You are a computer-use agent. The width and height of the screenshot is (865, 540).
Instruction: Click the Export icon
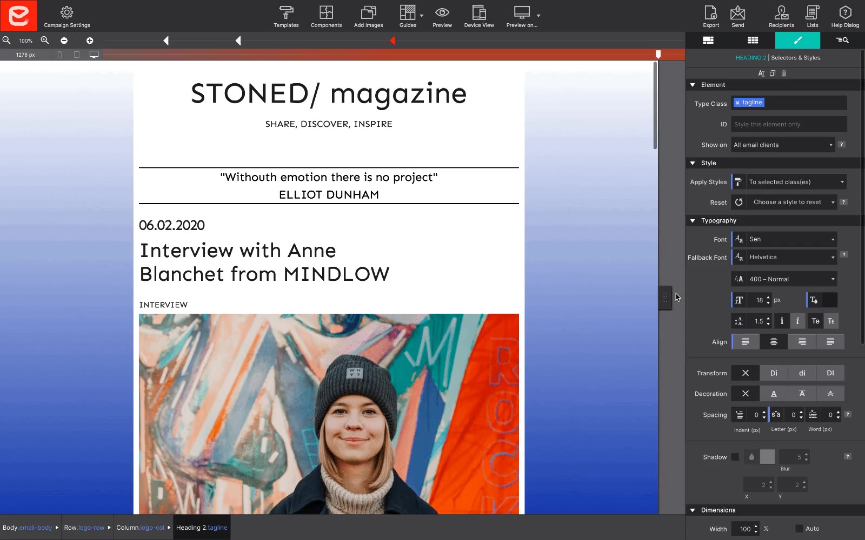[x=710, y=16]
